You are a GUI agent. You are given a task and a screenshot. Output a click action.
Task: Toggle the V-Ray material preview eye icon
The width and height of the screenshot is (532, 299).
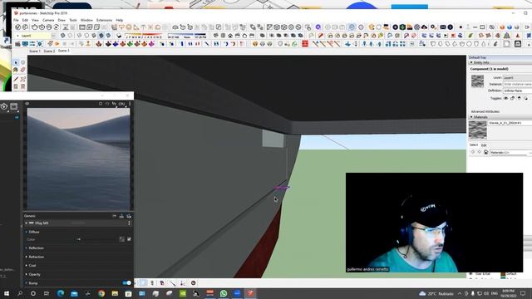pyautogui.click(x=27, y=103)
